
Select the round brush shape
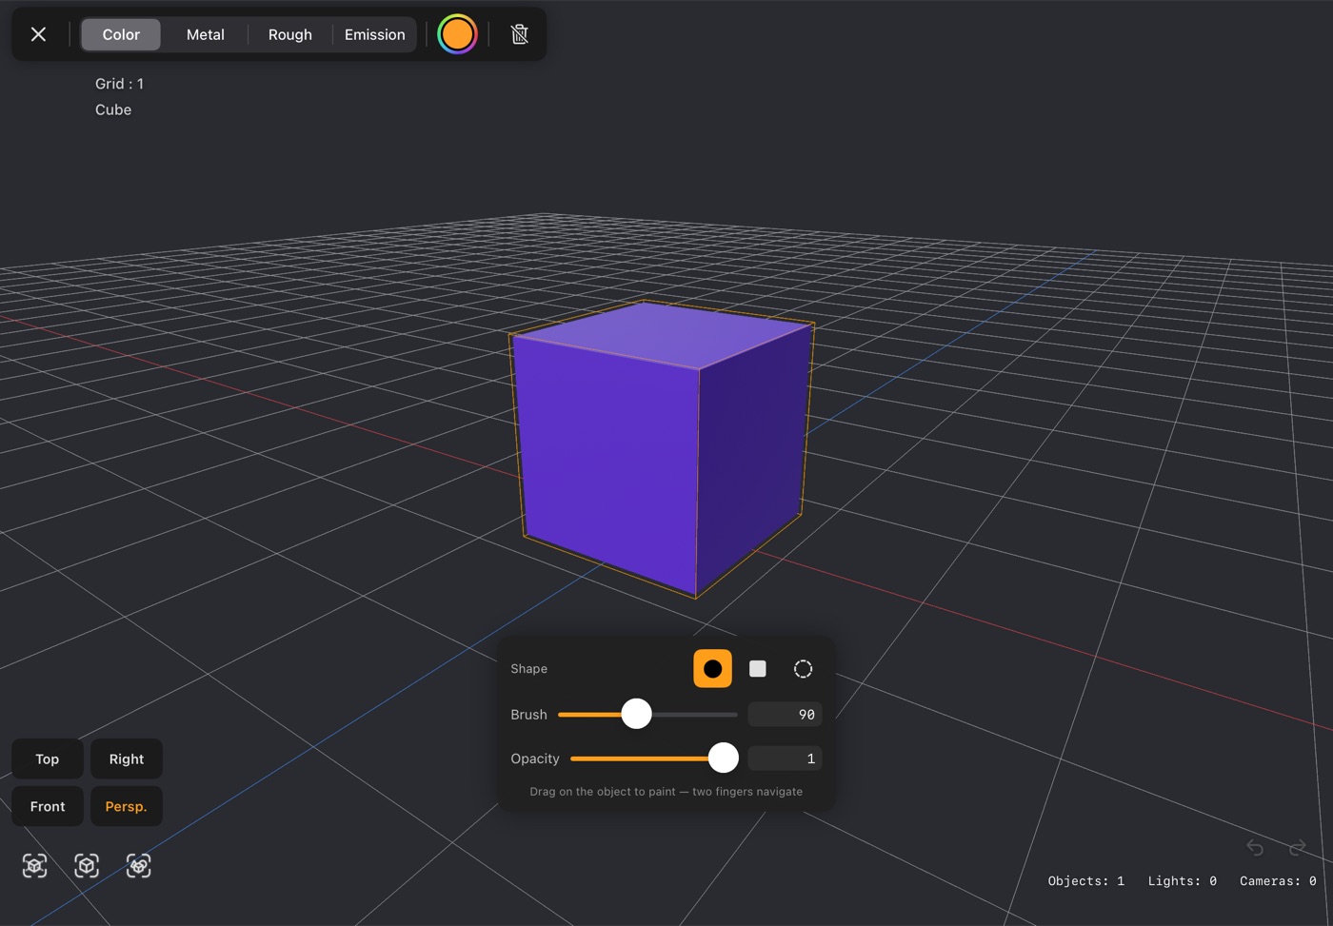(712, 668)
